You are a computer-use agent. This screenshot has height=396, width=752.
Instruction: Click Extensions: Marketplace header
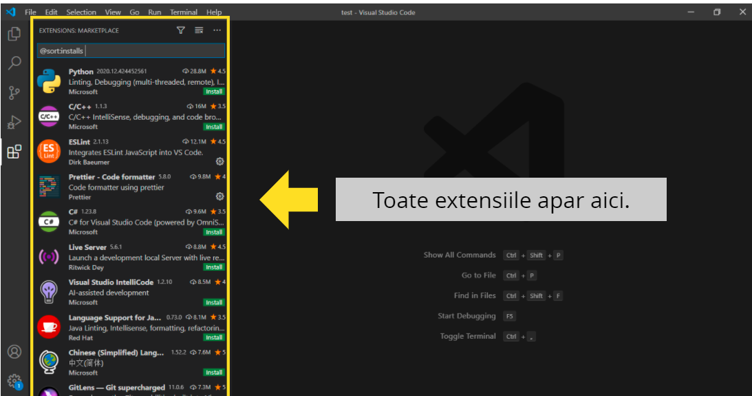click(78, 30)
